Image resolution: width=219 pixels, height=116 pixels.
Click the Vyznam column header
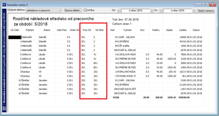127,30
